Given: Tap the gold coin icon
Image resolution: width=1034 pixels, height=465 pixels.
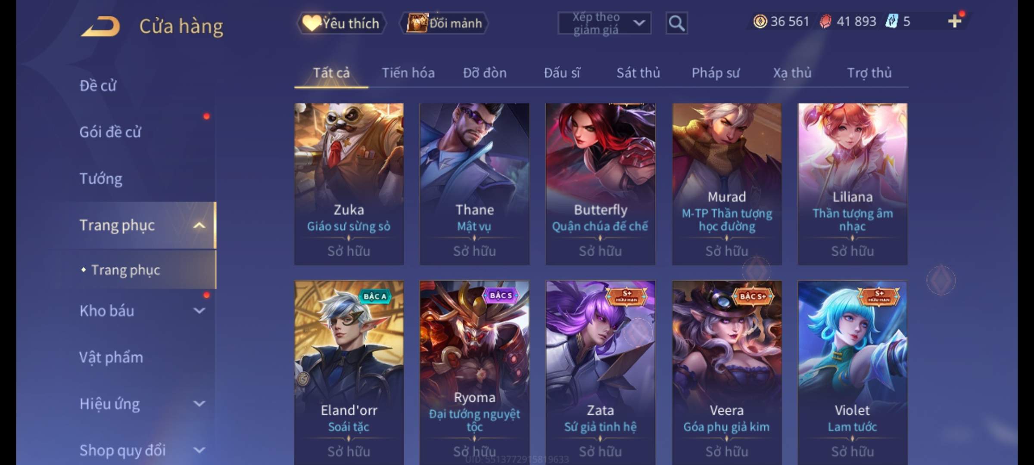Looking at the screenshot, I should click(760, 21).
